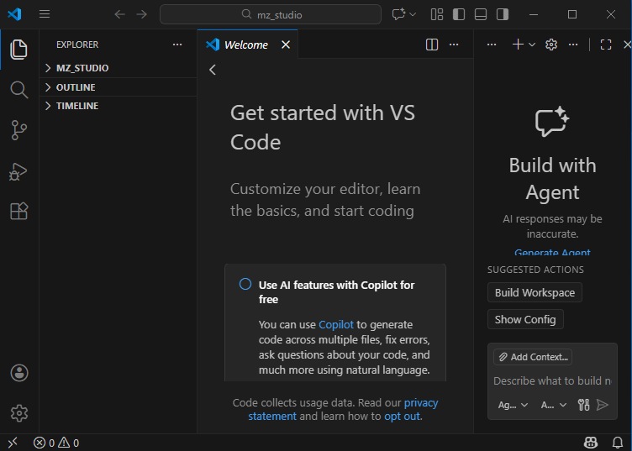632x451 pixels.
Task: Open the Extensions view
Action: pyautogui.click(x=19, y=211)
